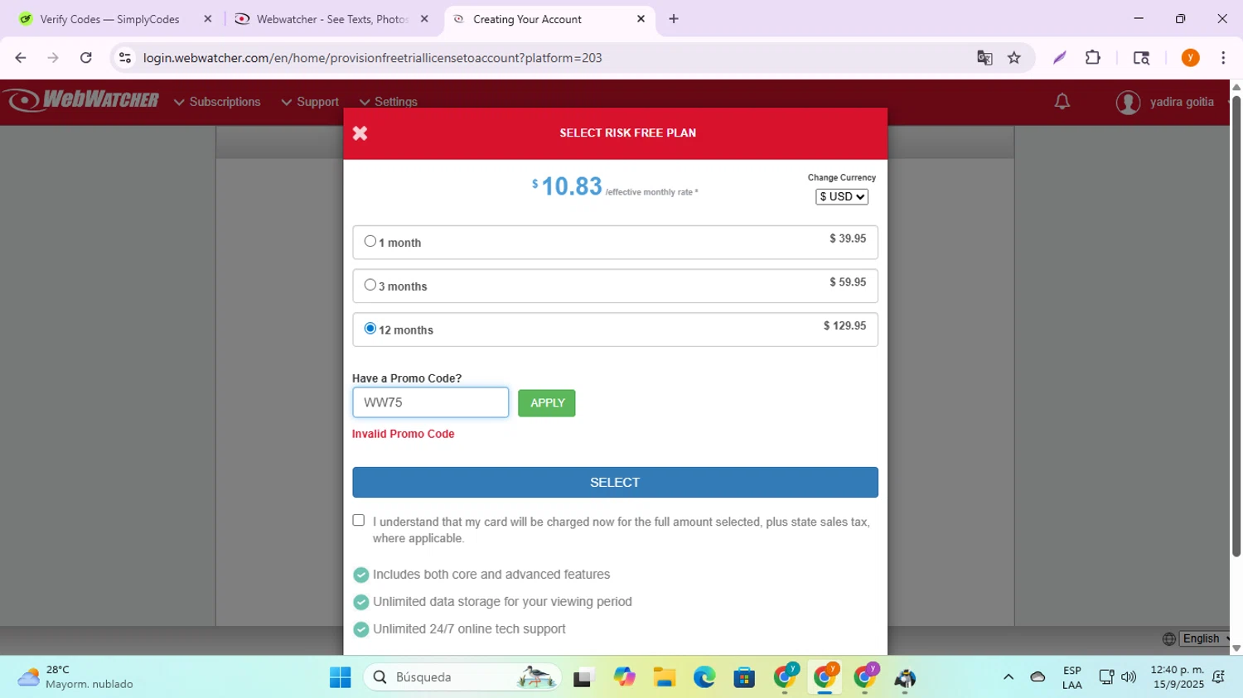The height and width of the screenshot is (698, 1243).
Task: Open the weather widget showing 28°C
Action: [75, 677]
